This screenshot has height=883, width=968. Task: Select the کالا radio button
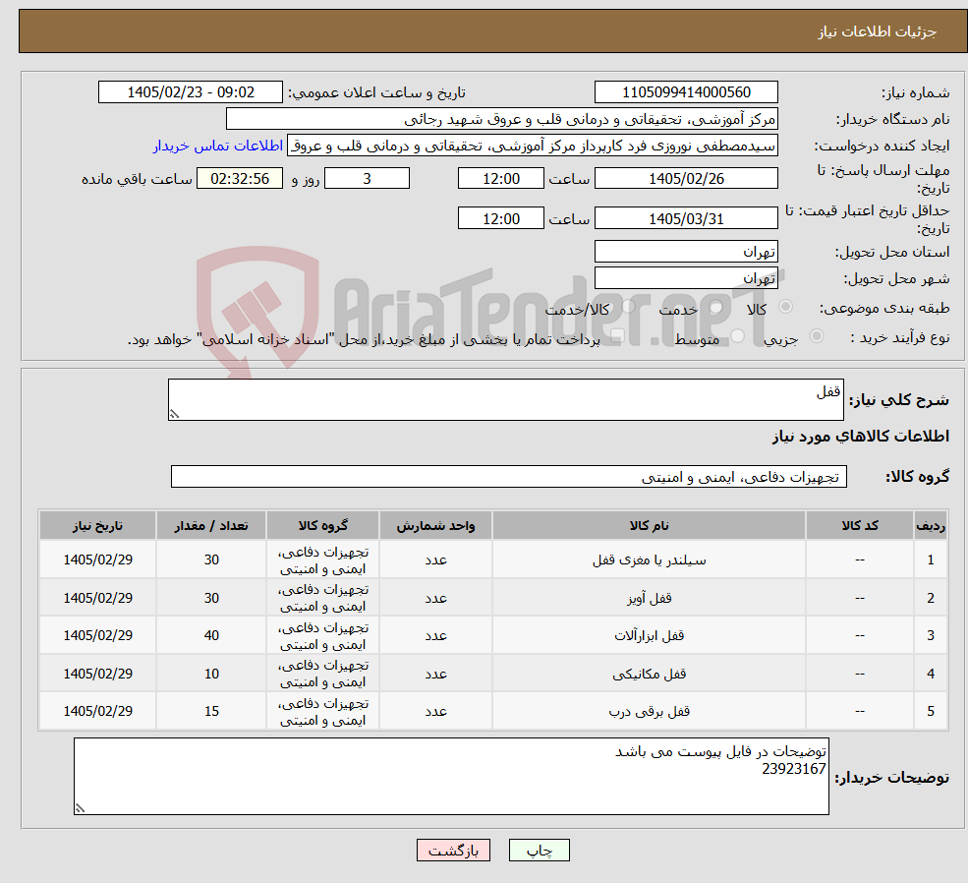coord(786,306)
